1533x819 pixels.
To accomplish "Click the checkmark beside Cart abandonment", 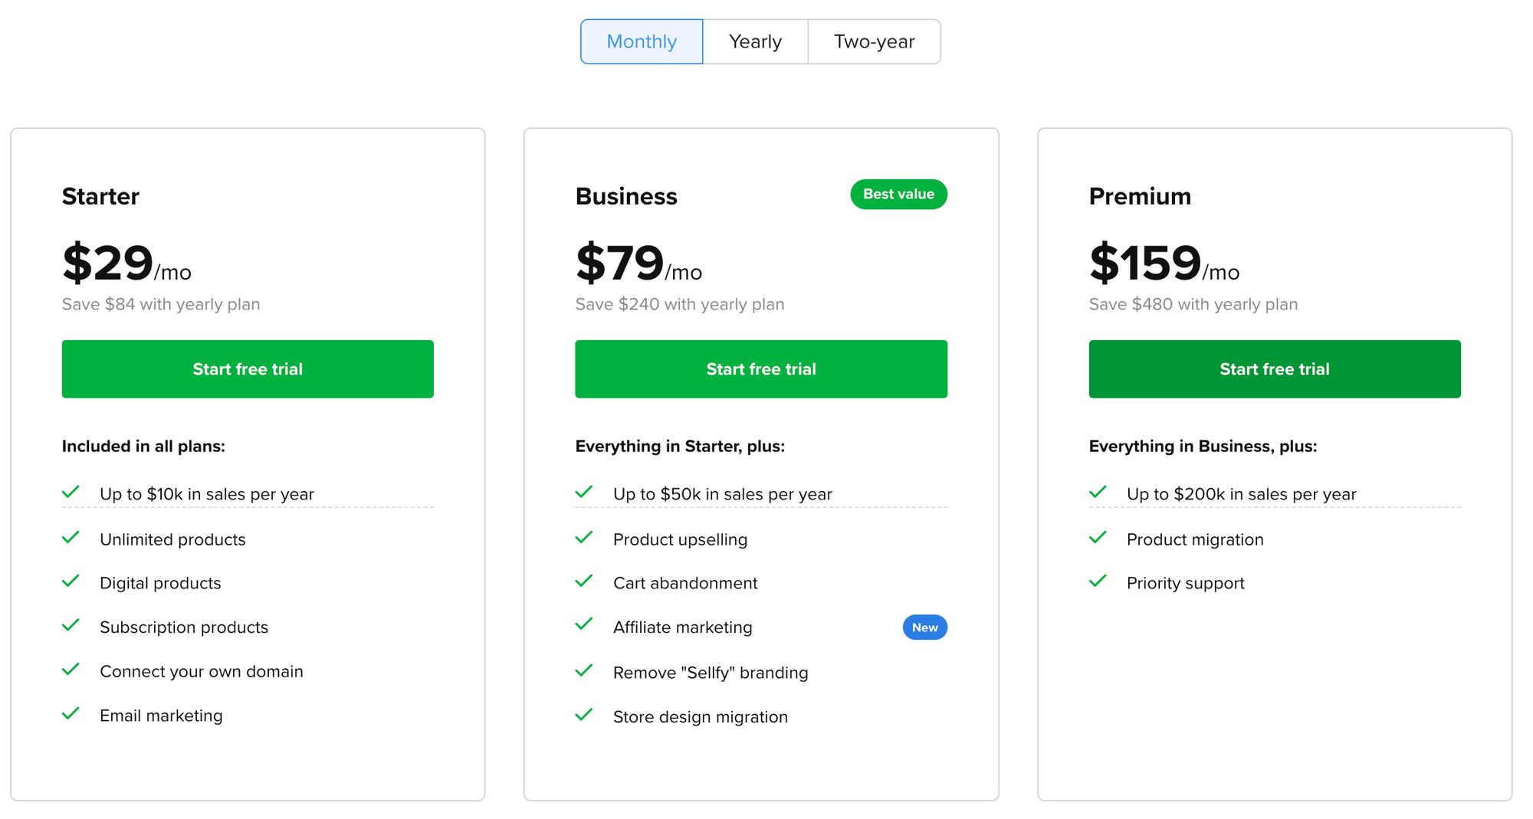I will [x=584, y=581].
